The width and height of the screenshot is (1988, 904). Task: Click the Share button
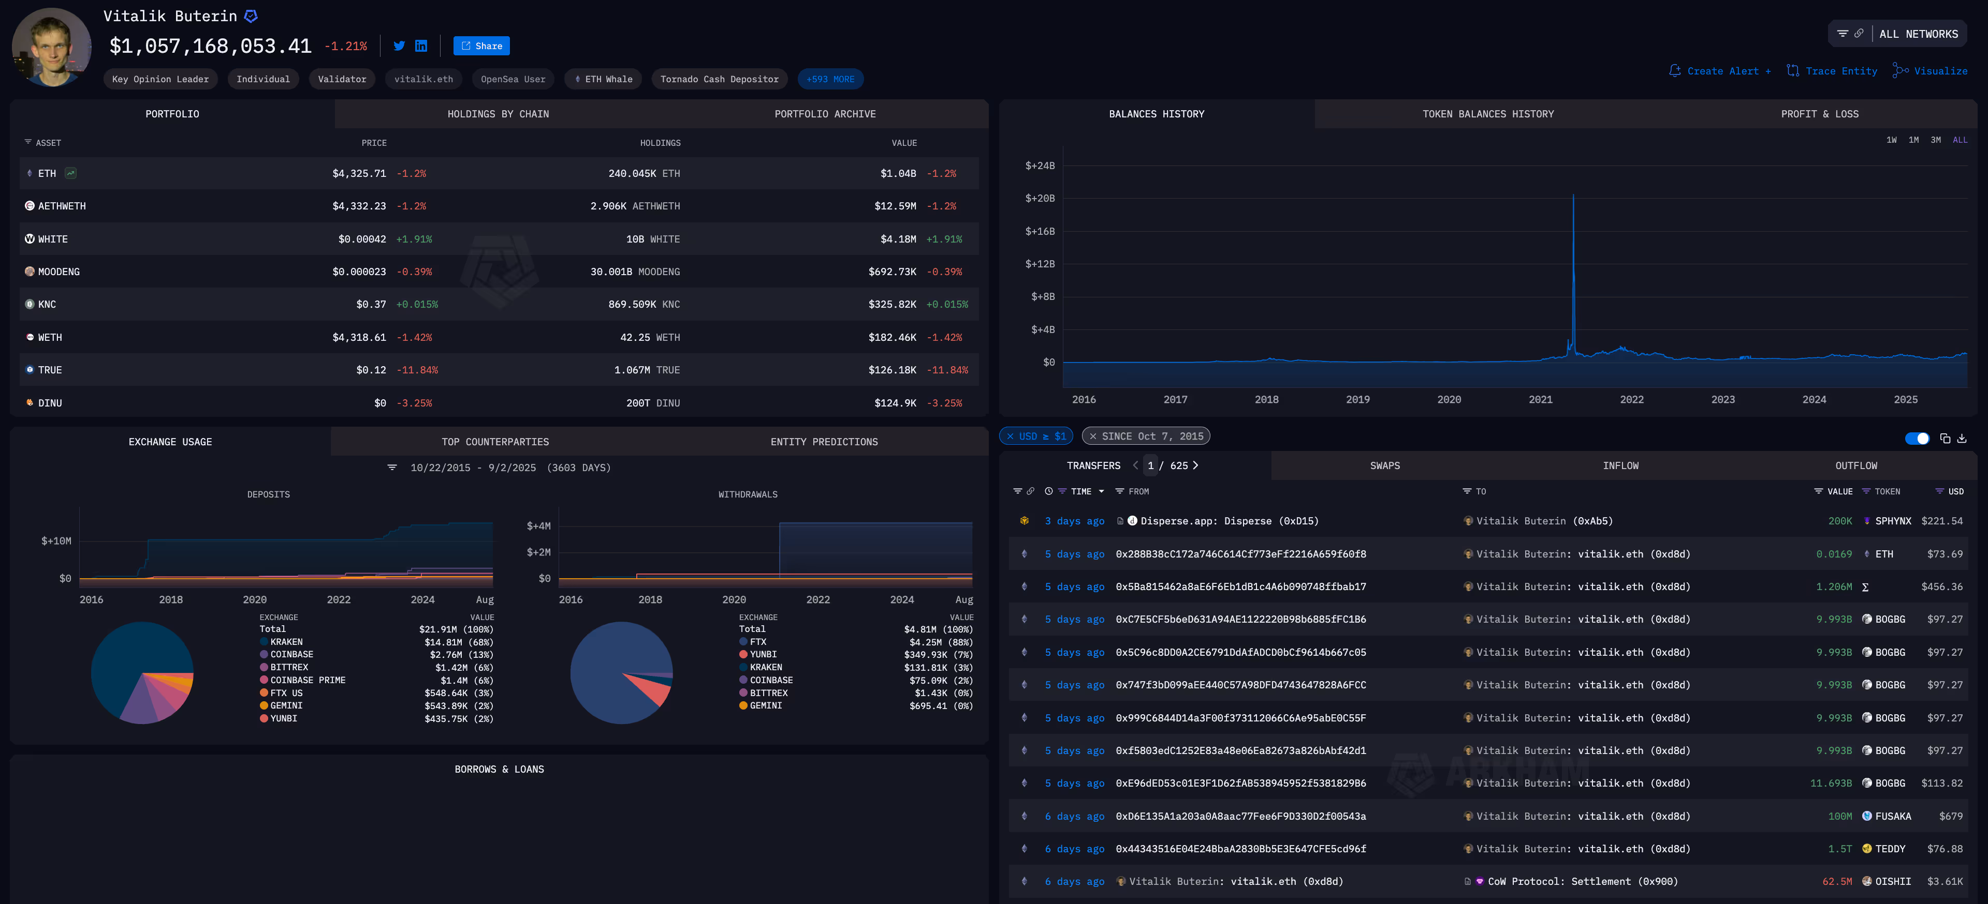pyautogui.click(x=481, y=46)
